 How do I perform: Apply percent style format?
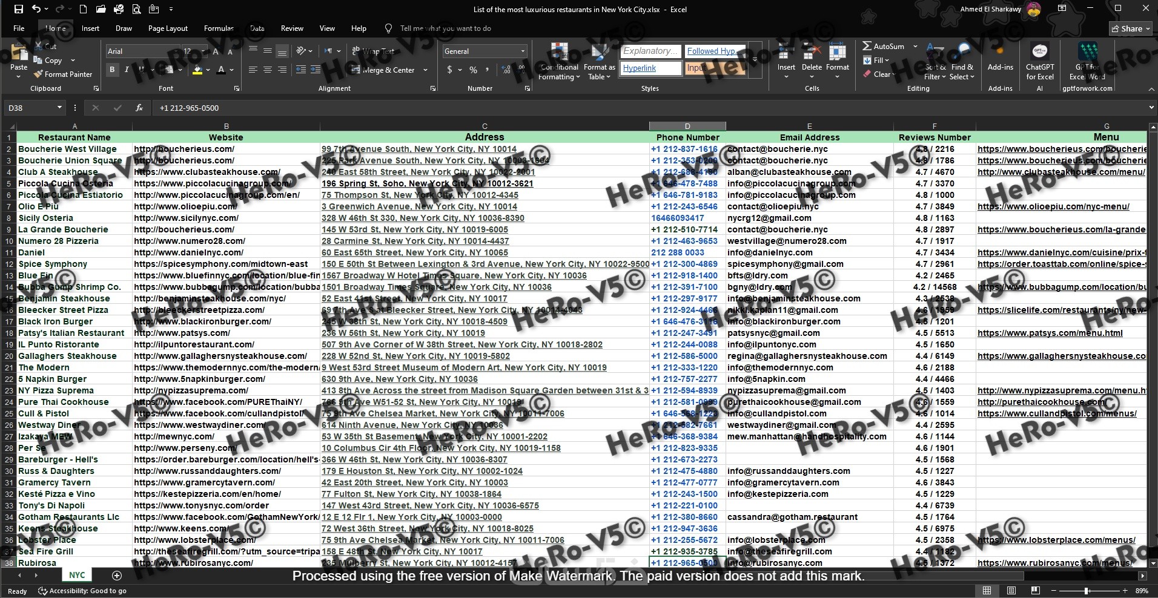pyautogui.click(x=473, y=70)
